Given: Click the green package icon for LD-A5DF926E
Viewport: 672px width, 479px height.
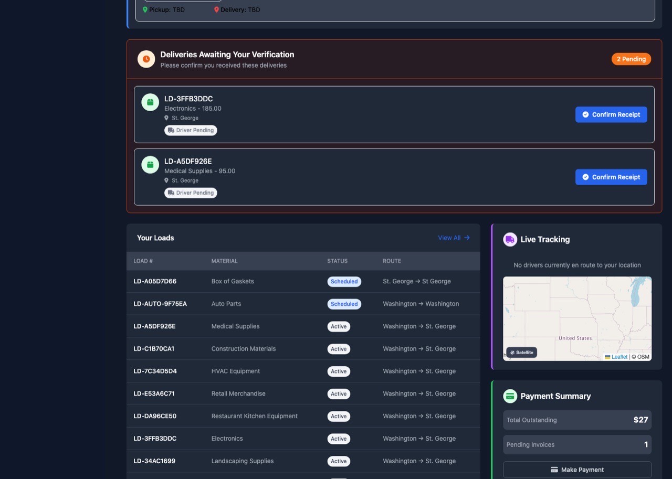Looking at the screenshot, I should 150,165.
